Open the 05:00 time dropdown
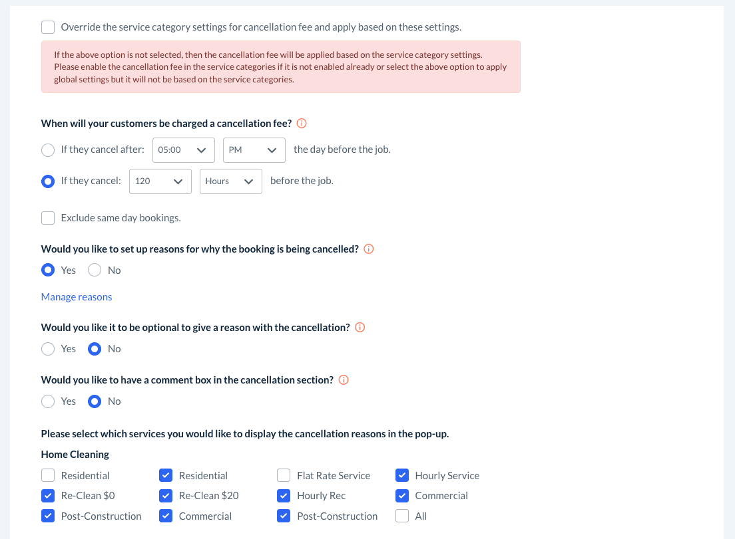Viewport: 735px width, 539px height. (184, 150)
